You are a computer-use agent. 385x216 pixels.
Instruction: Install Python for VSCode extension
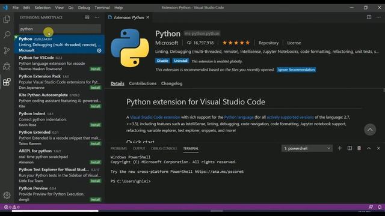pos(96,69)
